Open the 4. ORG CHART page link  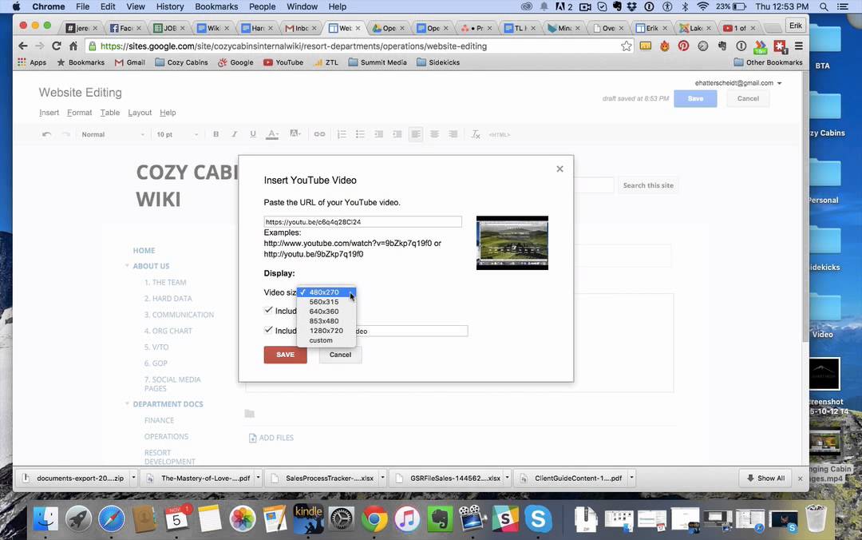click(168, 331)
